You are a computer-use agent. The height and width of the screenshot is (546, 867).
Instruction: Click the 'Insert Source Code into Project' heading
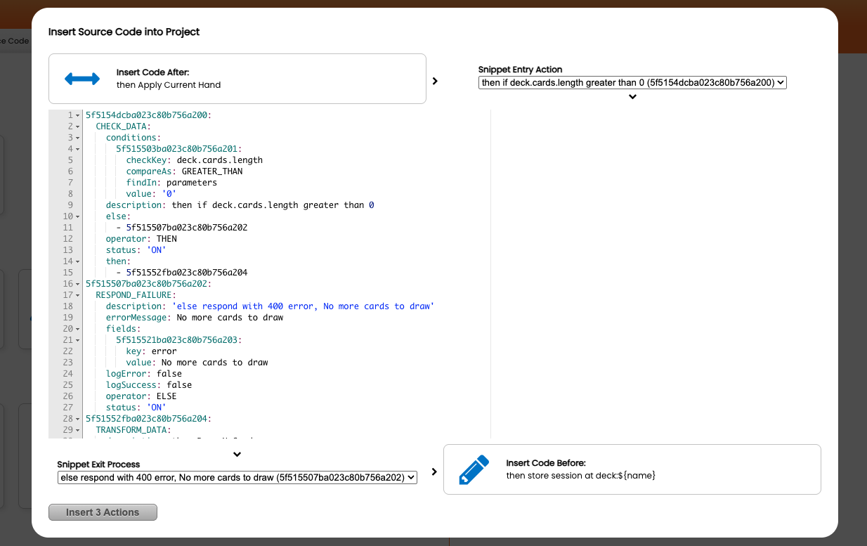point(124,32)
